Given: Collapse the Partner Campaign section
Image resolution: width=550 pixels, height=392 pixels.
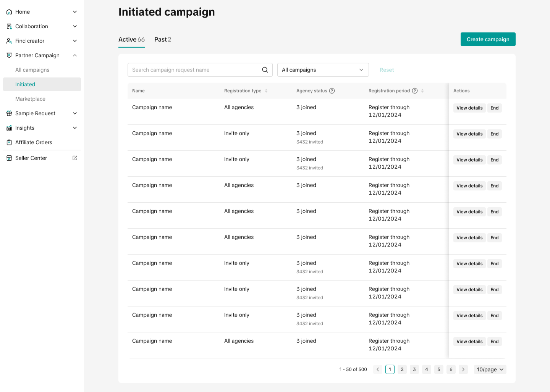Looking at the screenshot, I should pyautogui.click(x=75, y=55).
